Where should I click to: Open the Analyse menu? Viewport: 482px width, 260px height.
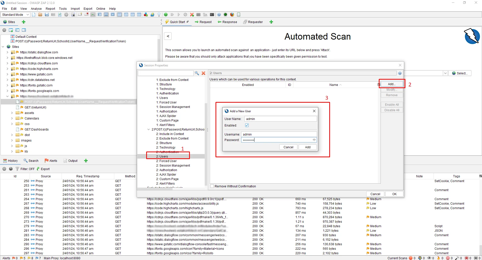36,9
